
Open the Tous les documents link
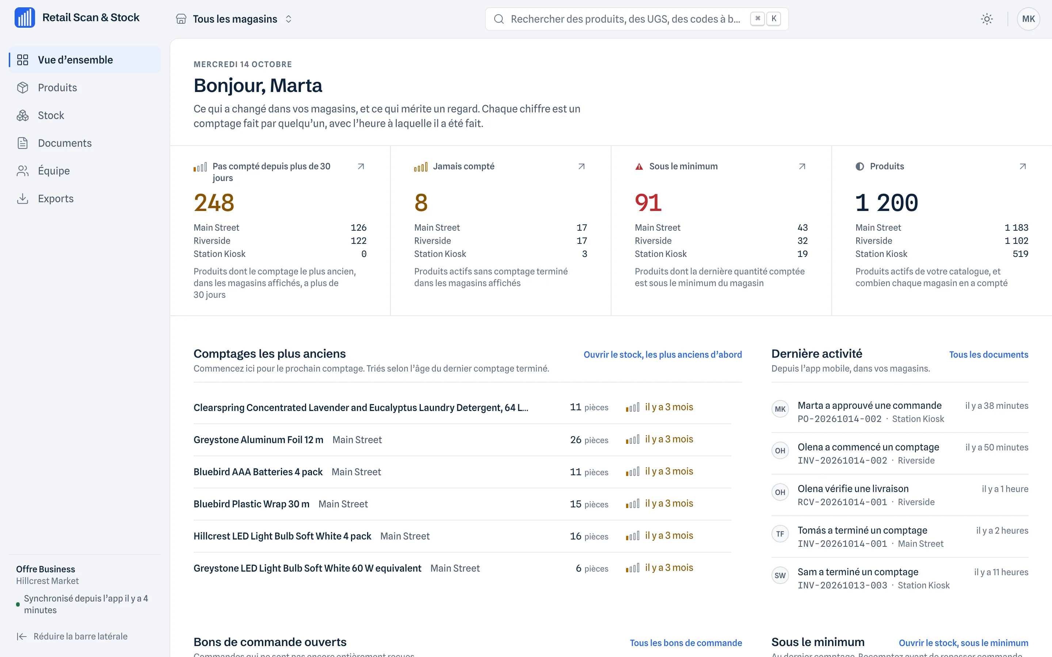click(x=988, y=354)
